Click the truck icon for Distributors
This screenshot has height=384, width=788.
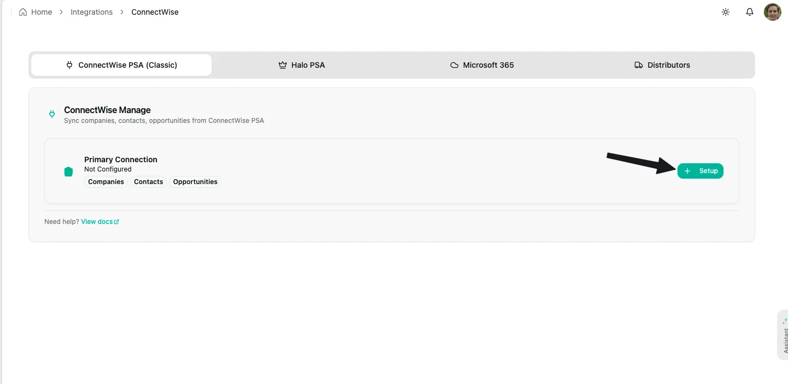pos(638,65)
